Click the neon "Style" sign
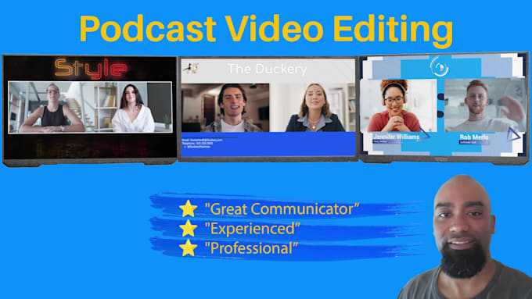Viewport: 532px width, 299px height. tap(91, 68)
